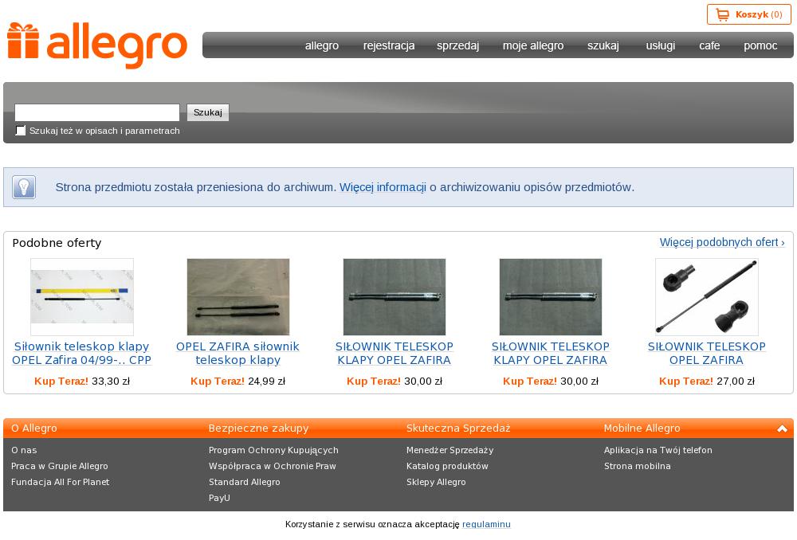Click the lightbulb info icon
Viewport: 797px width, 540px height.
[x=24, y=187]
